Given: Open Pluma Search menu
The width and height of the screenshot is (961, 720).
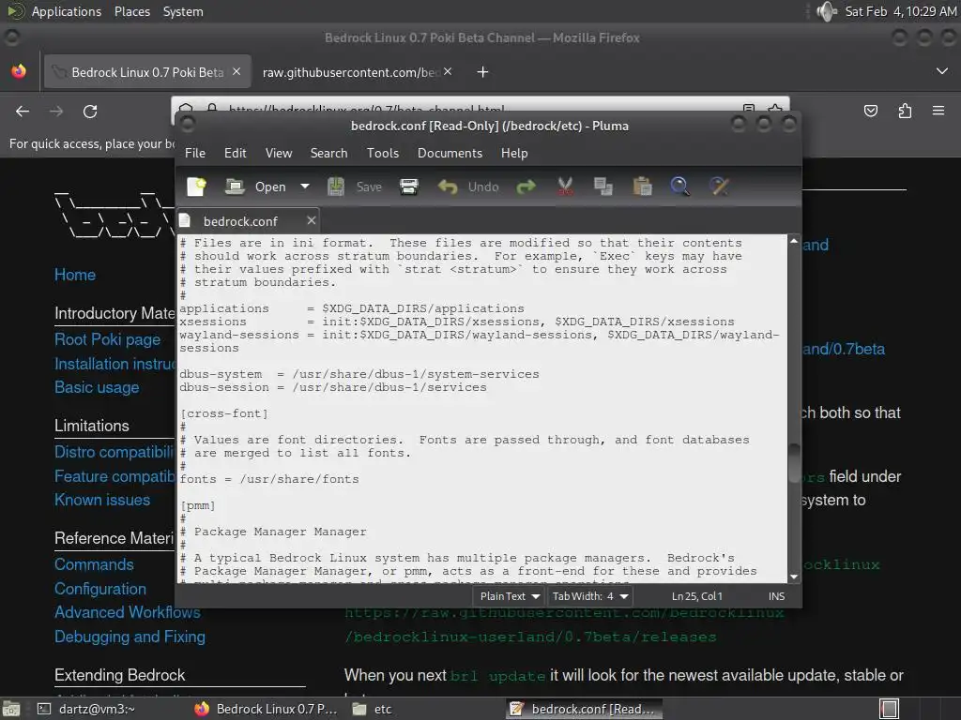Looking at the screenshot, I should [328, 153].
